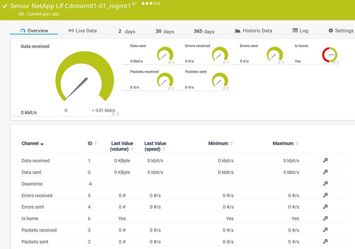Select the Data sent channel name in table
Image resolution: width=355 pixels, height=249 pixels.
point(31,172)
